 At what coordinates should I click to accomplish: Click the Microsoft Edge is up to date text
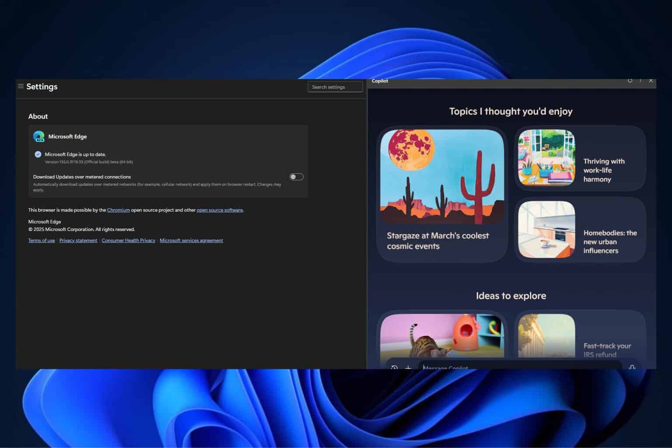(x=75, y=154)
